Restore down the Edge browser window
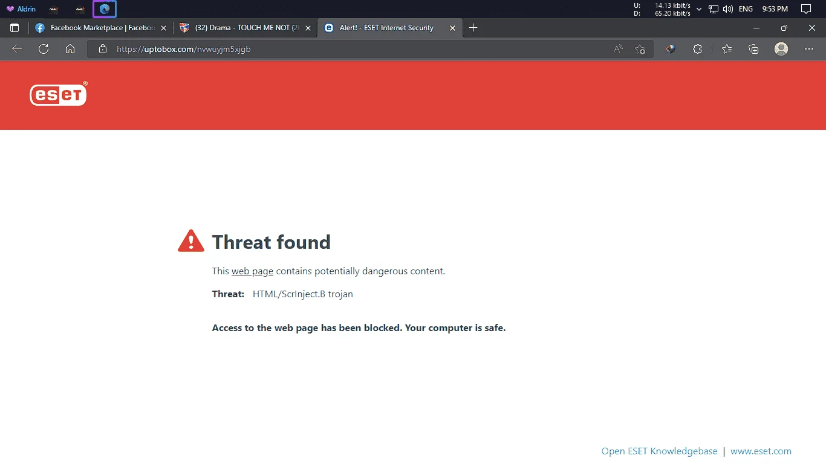The image size is (826, 464). pos(784,28)
